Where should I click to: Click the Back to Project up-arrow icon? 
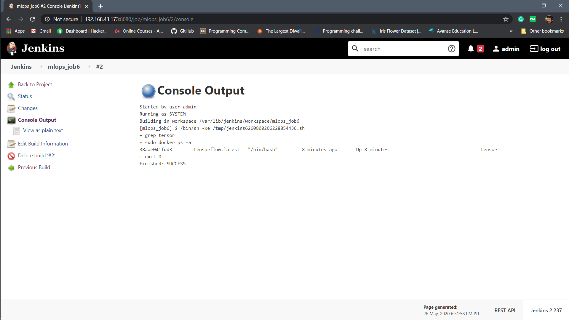pos(11,85)
